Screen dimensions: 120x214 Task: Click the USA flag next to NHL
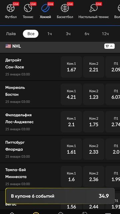tap(8, 46)
